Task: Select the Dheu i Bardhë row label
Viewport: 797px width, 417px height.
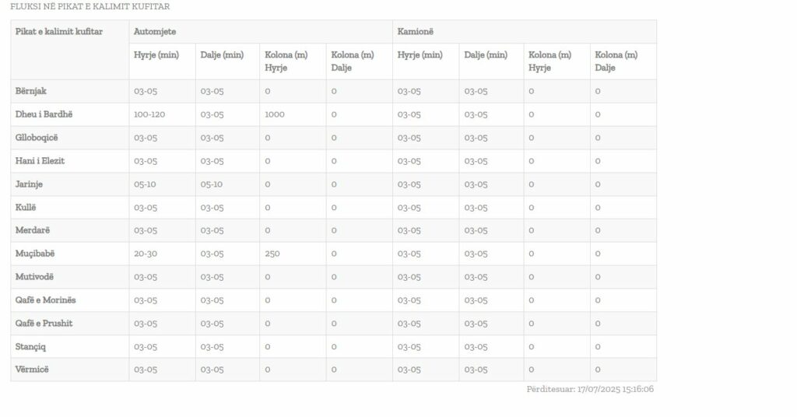Action: click(44, 114)
